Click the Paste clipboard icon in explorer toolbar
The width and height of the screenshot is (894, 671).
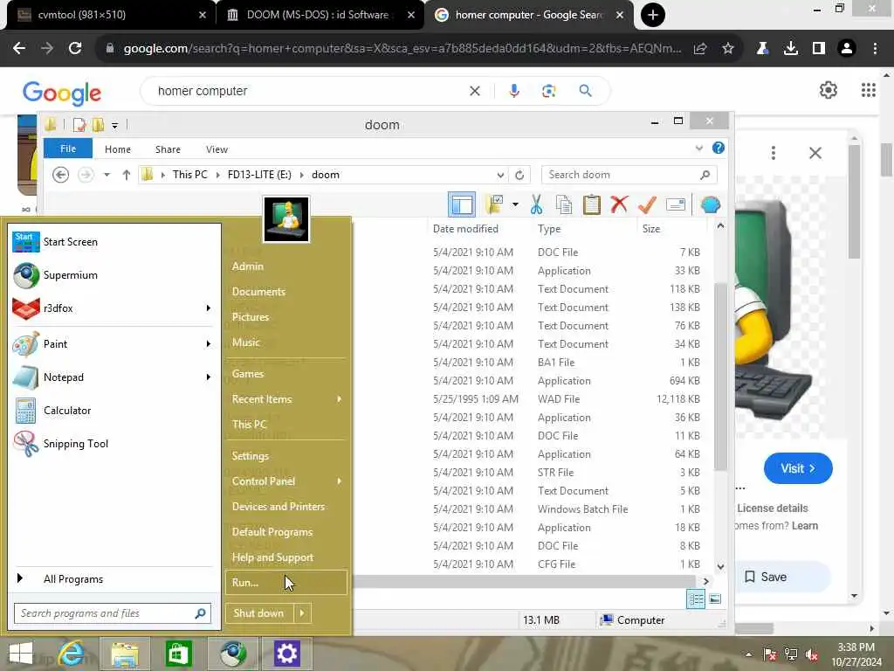point(591,204)
